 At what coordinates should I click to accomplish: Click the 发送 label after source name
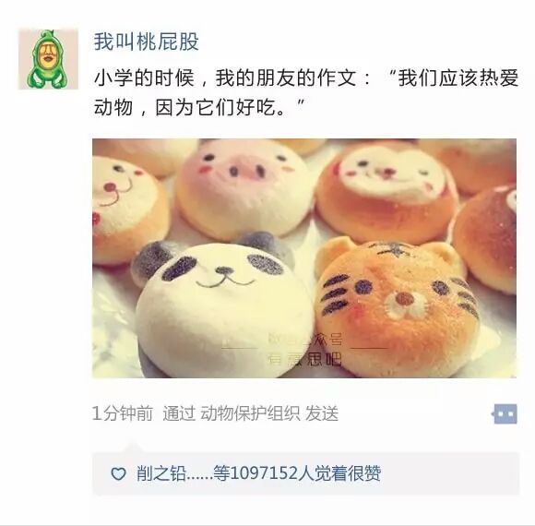pos(322,413)
